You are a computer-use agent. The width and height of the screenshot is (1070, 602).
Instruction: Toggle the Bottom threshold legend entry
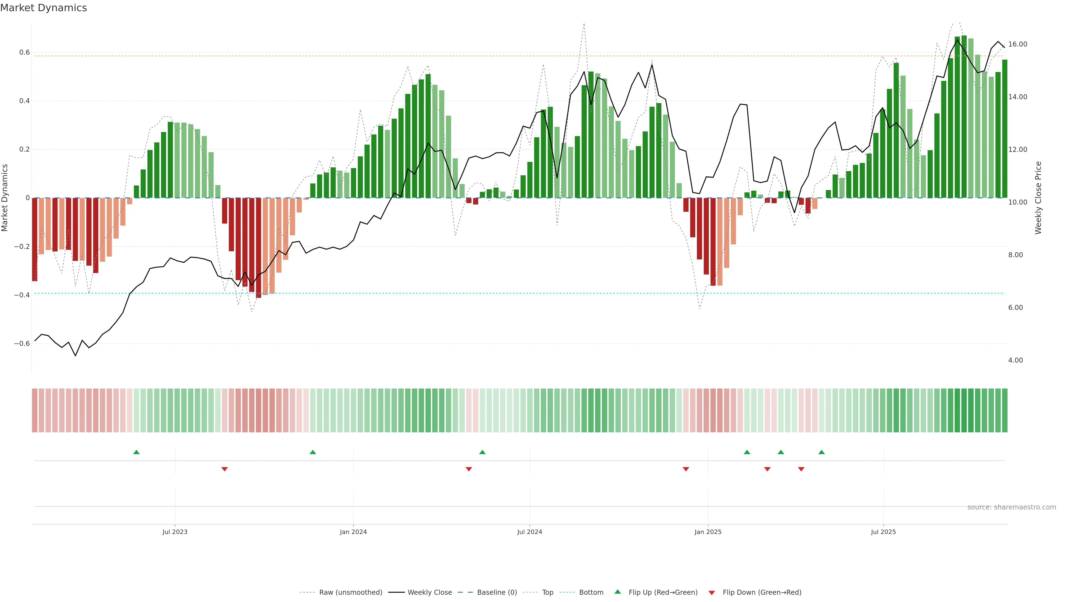tap(591, 593)
